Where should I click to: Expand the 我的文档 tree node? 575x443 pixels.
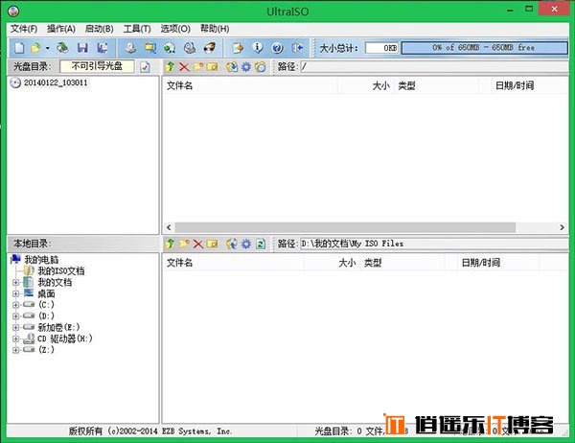click(15, 283)
